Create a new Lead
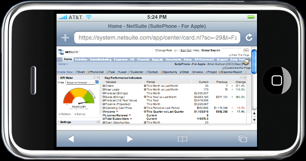306x161 pixels. [121, 72]
